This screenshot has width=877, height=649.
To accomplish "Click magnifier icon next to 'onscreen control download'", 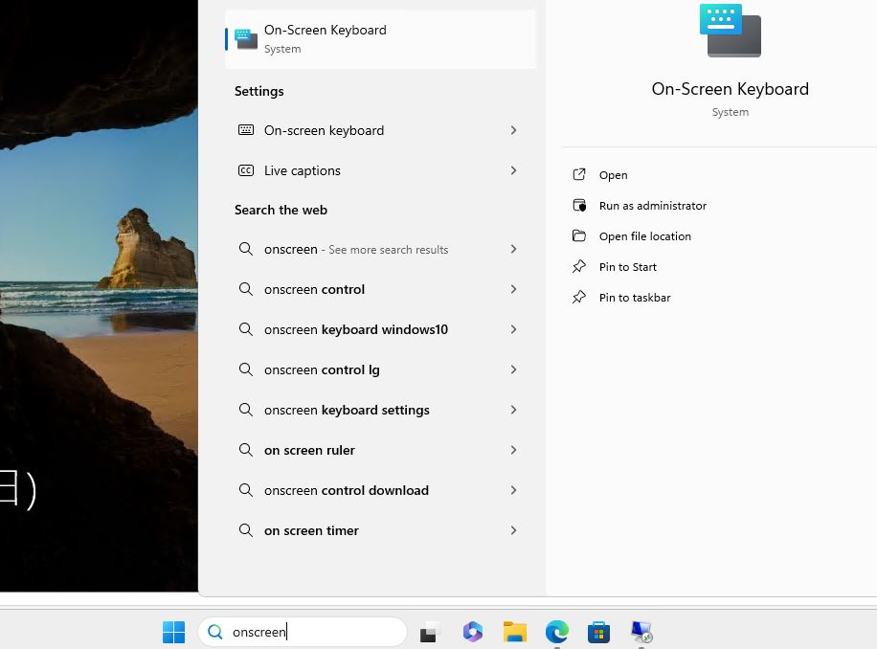I will click(x=246, y=490).
